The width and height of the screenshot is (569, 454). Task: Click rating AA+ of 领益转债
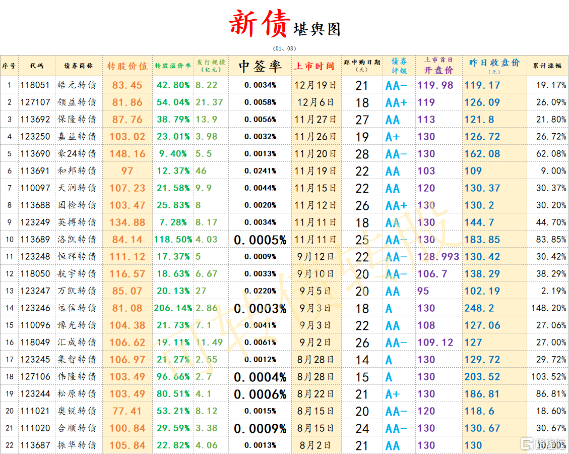tap(396, 102)
